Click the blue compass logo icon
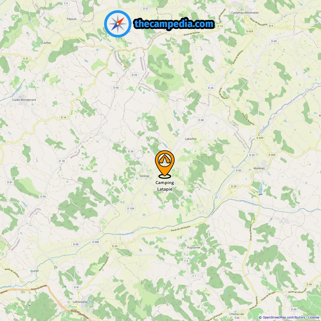 click(x=118, y=24)
